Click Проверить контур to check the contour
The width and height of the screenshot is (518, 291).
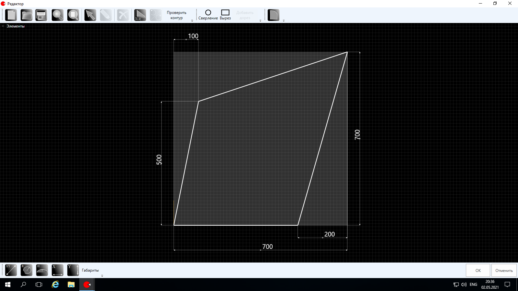click(x=176, y=15)
